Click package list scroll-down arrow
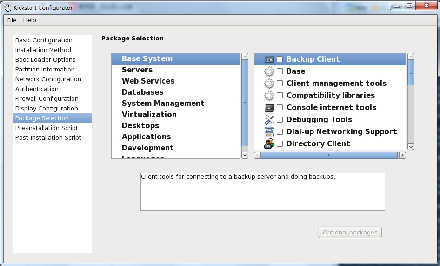The width and height of the screenshot is (440, 266). [x=411, y=147]
